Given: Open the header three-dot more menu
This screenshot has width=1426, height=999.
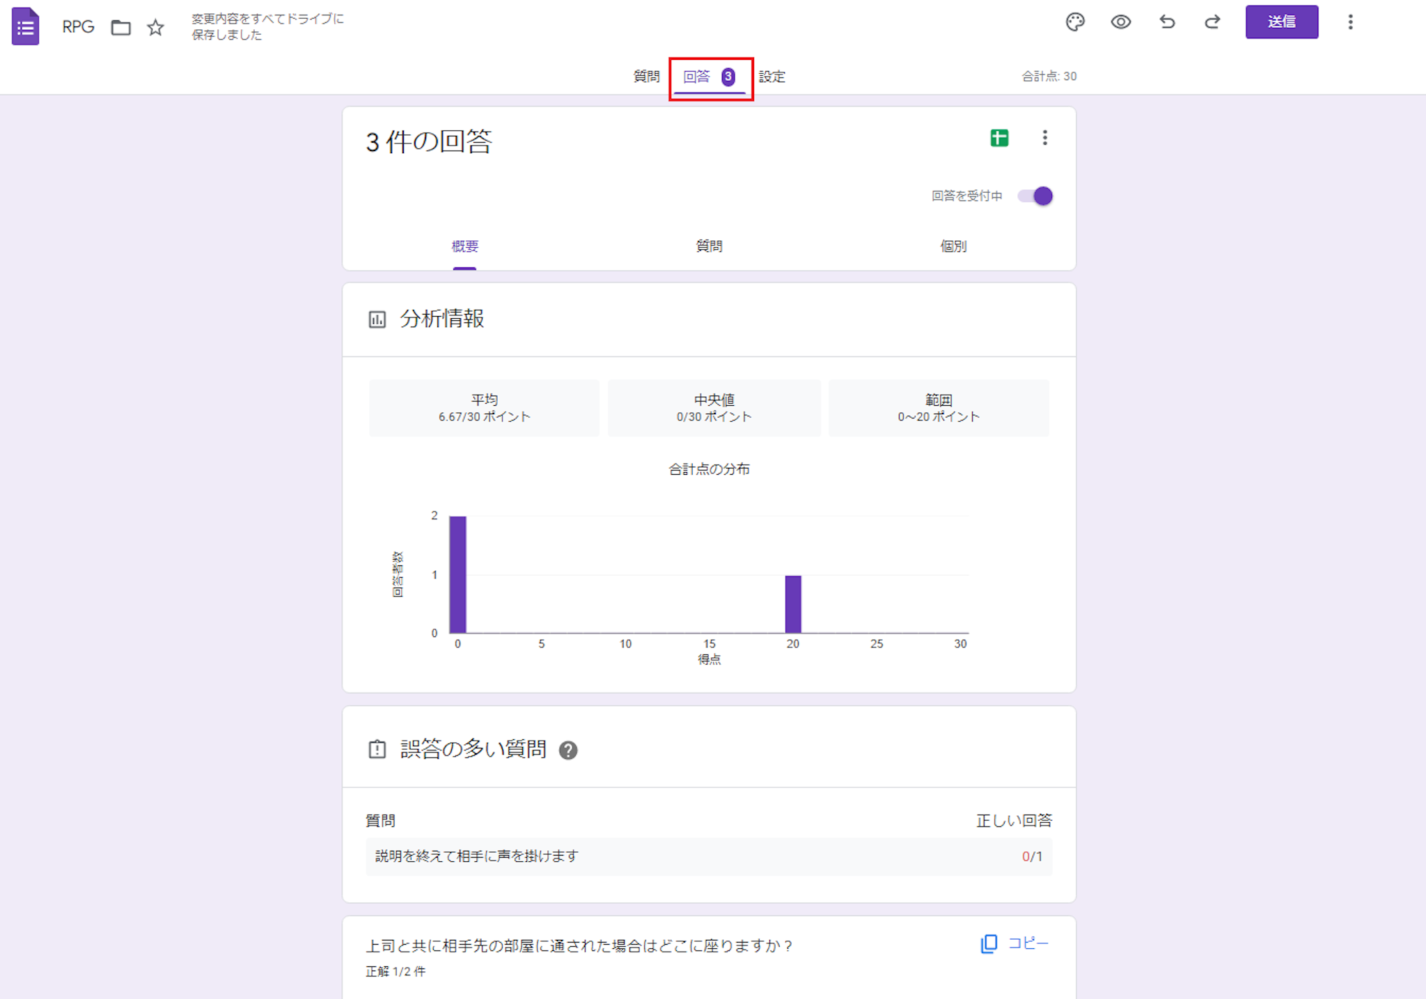Looking at the screenshot, I should point(1350,22).
